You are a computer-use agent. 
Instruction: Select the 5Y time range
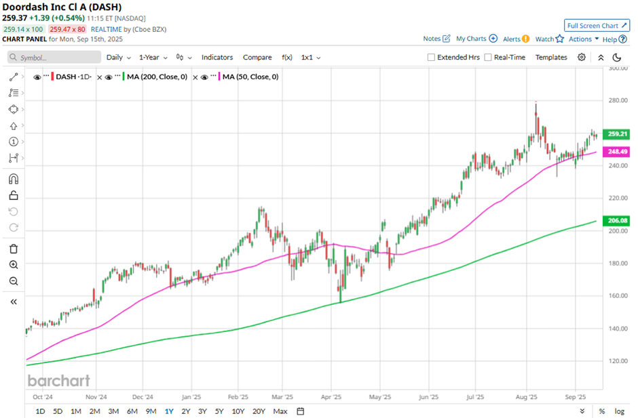click(x=219, y=411)
